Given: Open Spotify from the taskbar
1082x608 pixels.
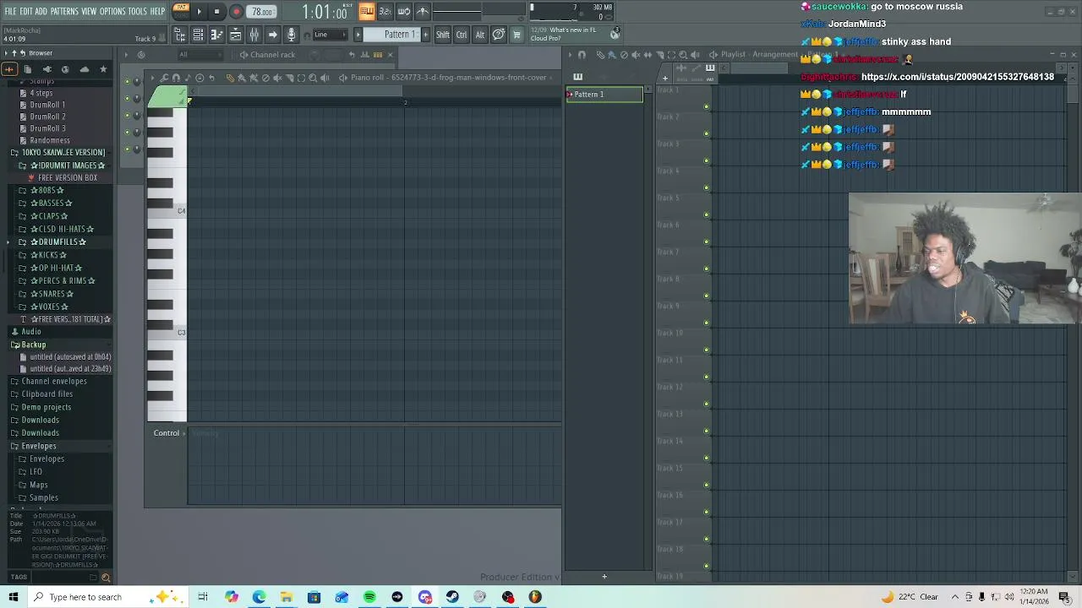Looking at the screenshot, I should click(369, 597).
